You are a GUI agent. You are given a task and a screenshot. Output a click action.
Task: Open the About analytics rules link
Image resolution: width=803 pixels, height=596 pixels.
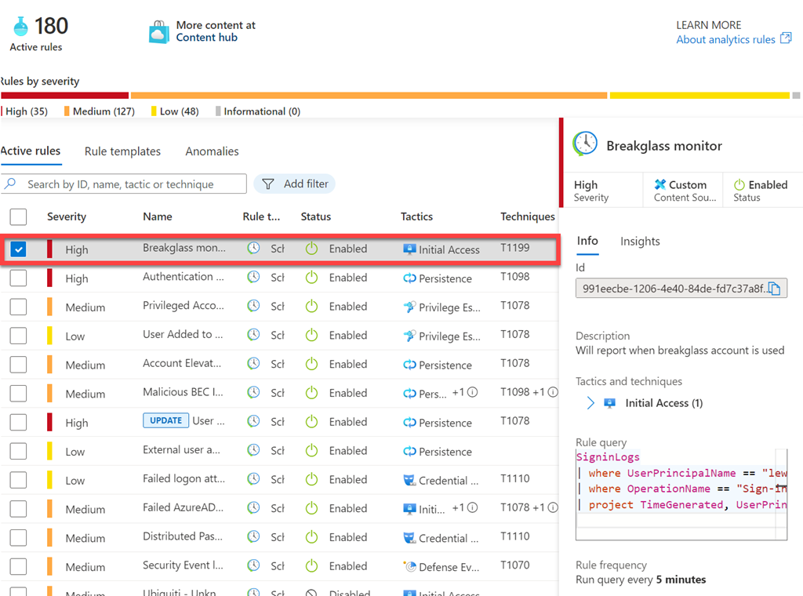point(725,39)
